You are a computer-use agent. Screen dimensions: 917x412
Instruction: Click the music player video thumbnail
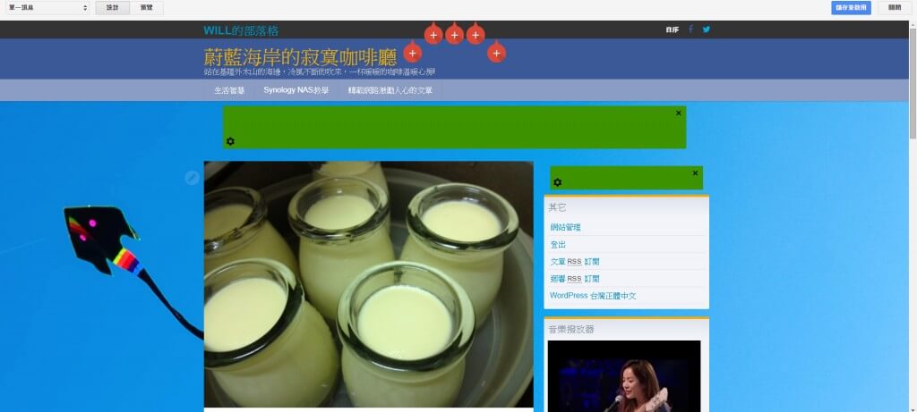623,375
